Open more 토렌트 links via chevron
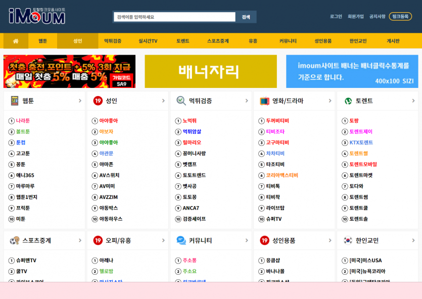422x299 pixels. 413,101
